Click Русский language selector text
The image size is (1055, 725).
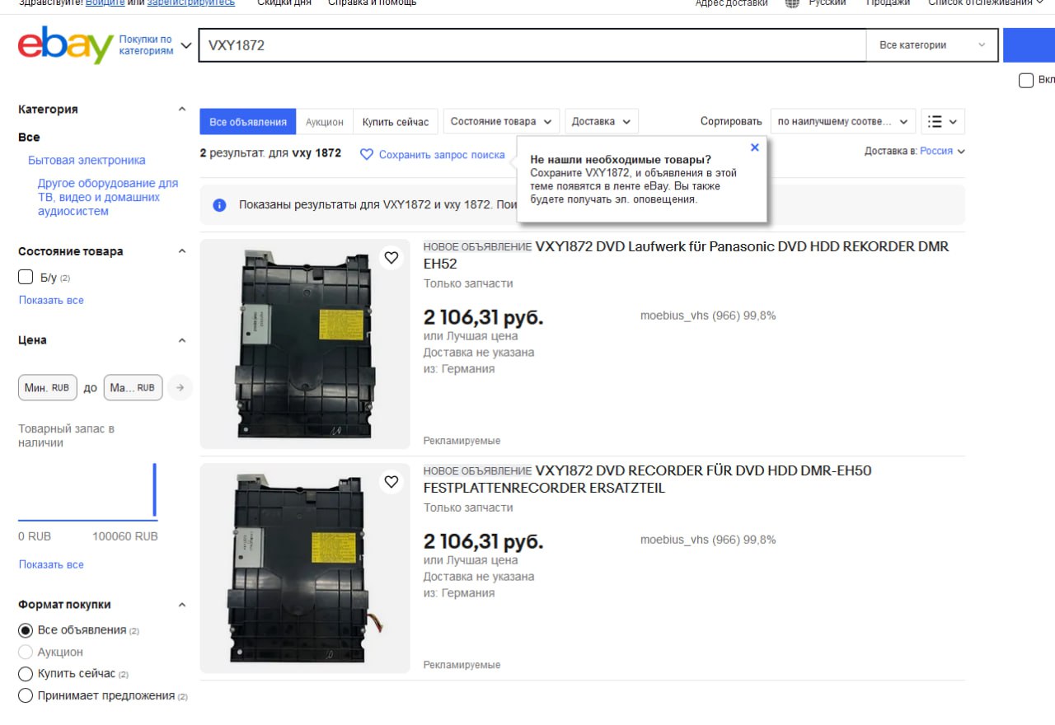point(827,3)
